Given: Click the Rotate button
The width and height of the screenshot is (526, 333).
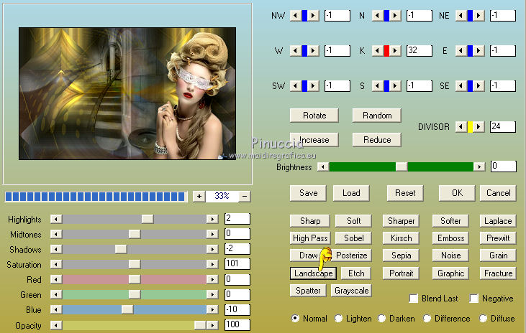Looking at the screenshot, I should point(314,116).
